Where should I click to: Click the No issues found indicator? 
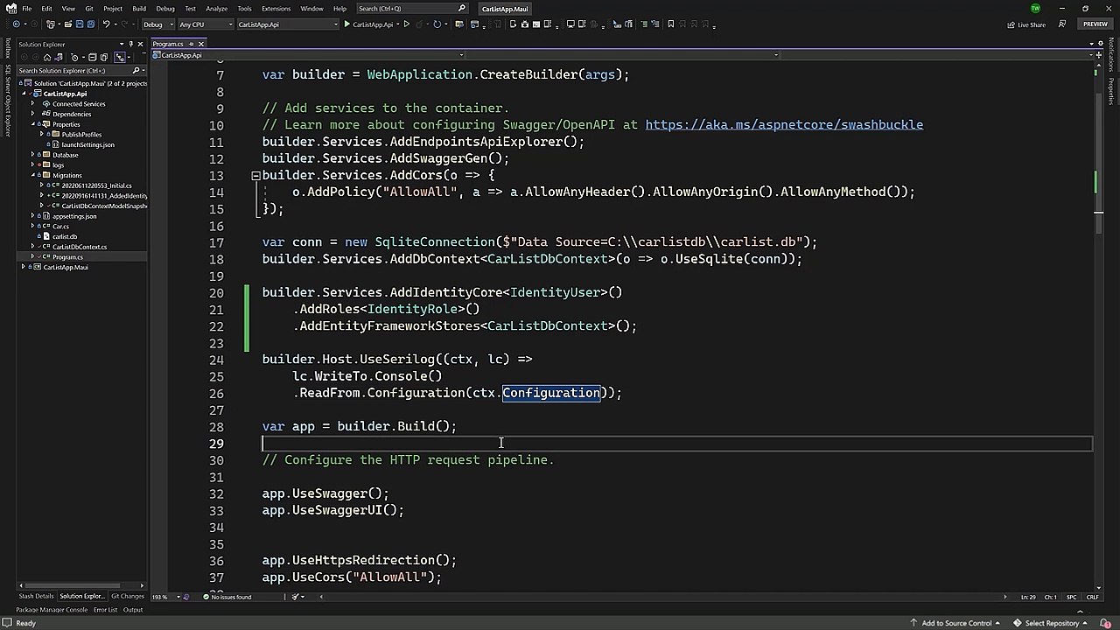227,597
